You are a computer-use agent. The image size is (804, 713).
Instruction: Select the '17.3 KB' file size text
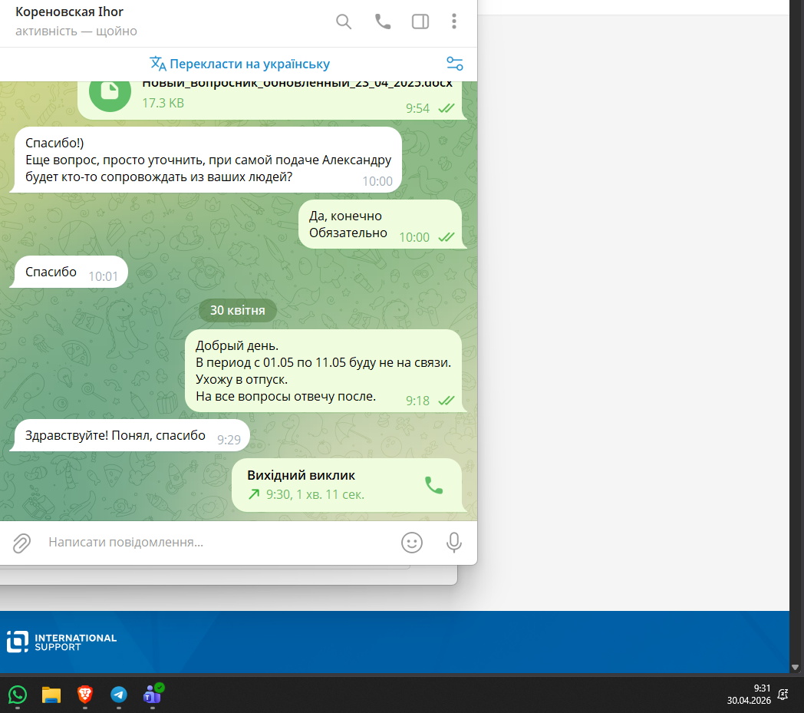[163, 103]
